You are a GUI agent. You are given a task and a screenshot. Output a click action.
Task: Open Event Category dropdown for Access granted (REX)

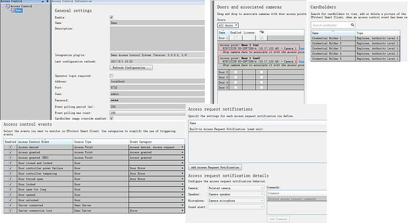pos(182,157)
